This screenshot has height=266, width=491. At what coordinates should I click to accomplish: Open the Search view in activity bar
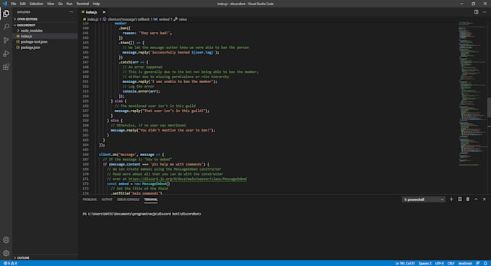tap(6, 27)
